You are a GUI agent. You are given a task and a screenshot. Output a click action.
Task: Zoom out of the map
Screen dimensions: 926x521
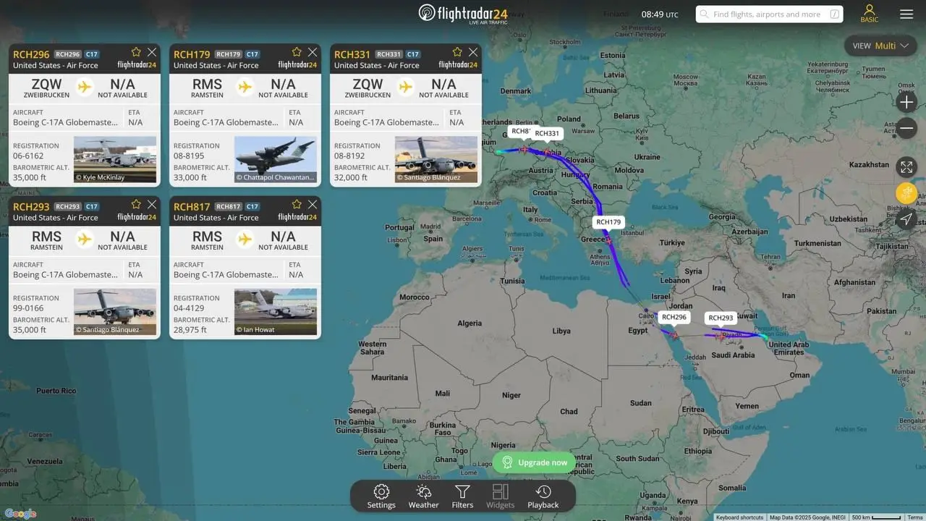906,129
